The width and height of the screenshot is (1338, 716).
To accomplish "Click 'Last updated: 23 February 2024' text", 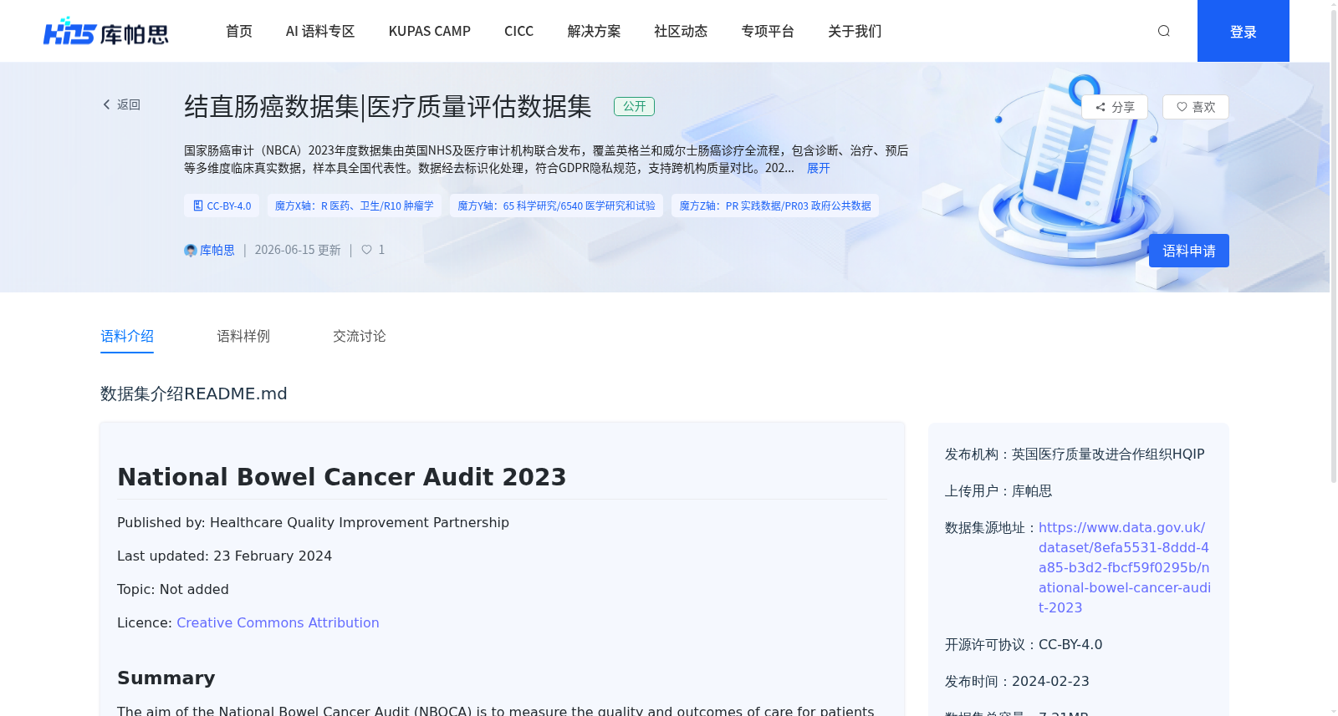I will (x=224, y=556).
